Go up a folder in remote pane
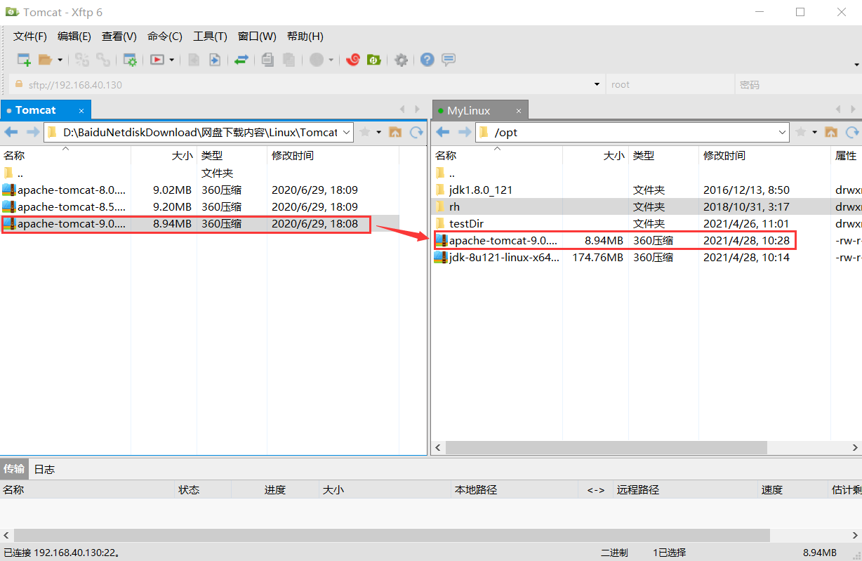Screen dimensions: 862x561 point(831,132)
